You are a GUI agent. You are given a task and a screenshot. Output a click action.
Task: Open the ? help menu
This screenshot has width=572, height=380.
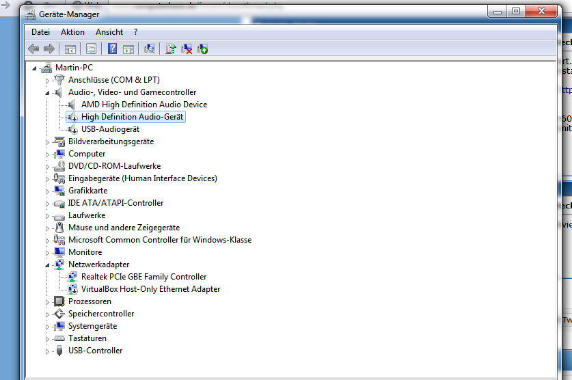[136, 32]
